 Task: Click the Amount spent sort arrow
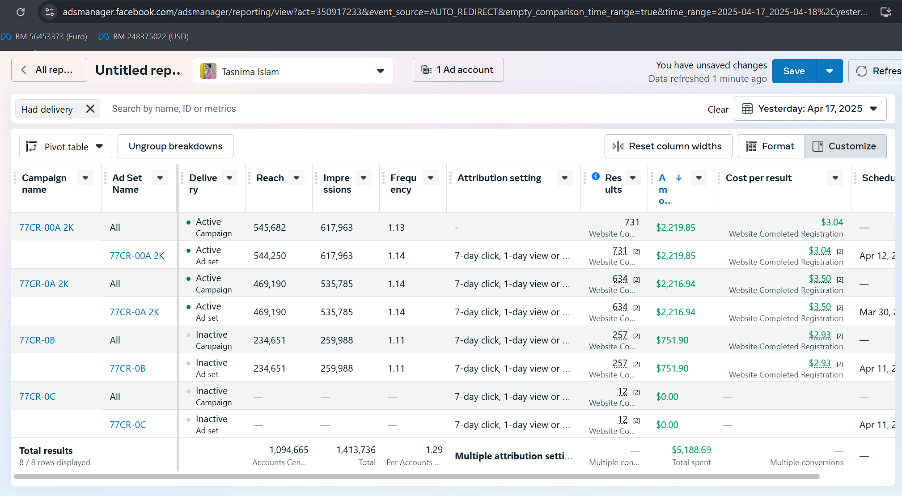click(x=679, y=178)
